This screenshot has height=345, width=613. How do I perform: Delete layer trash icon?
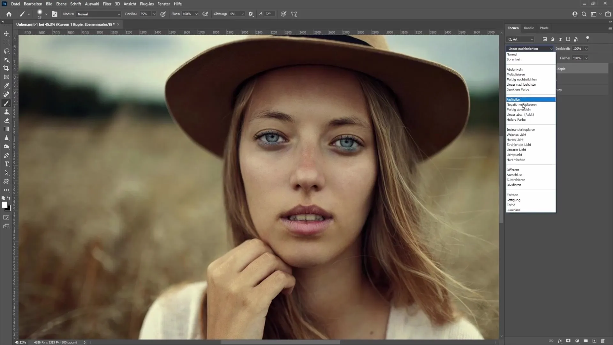tap(603, 341)
